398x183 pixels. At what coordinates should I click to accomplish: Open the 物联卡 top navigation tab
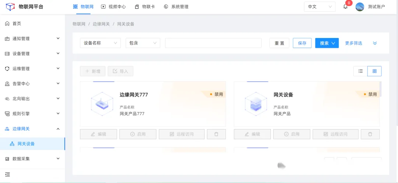click(x=145, y=7)
